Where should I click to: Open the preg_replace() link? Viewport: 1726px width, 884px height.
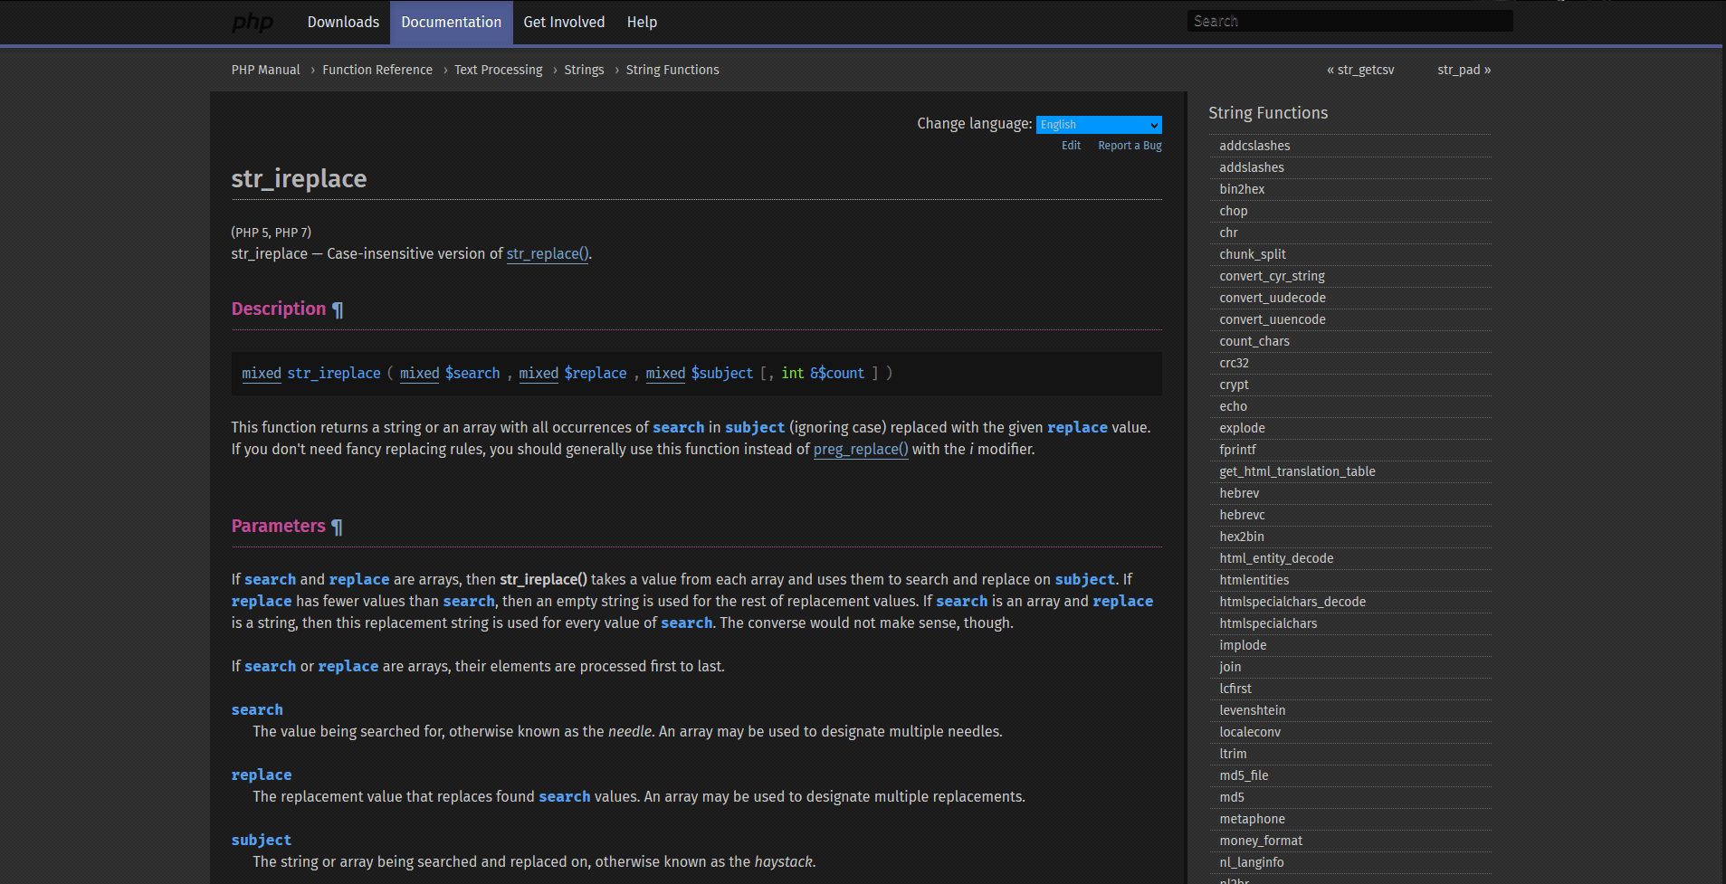coord(860,450)
